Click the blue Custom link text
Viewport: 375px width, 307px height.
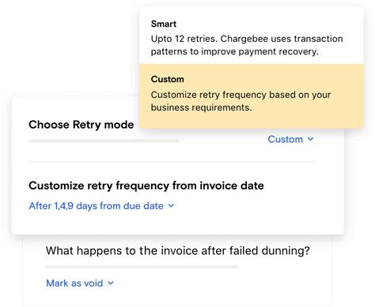click(x=286, y=139)
